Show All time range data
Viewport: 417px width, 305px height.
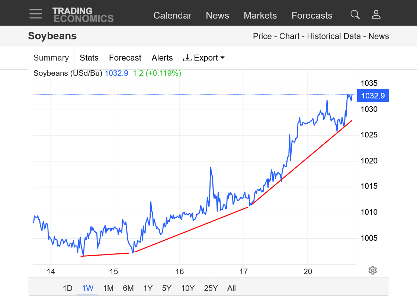[x=231, y=288]
